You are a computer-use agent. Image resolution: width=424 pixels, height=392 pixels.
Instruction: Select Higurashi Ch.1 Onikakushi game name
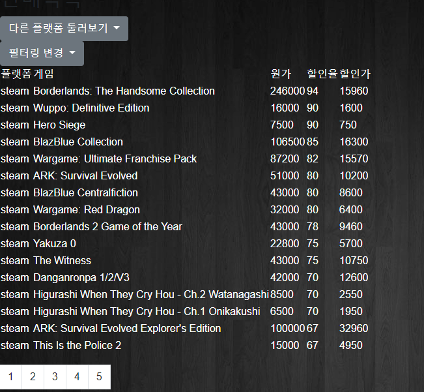[x=147, y=312]
